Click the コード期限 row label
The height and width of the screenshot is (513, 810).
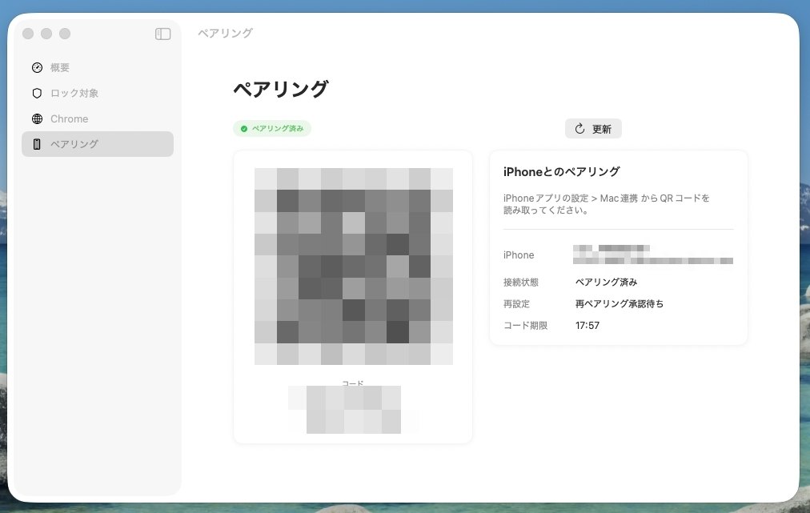click(x=525, y=326)
